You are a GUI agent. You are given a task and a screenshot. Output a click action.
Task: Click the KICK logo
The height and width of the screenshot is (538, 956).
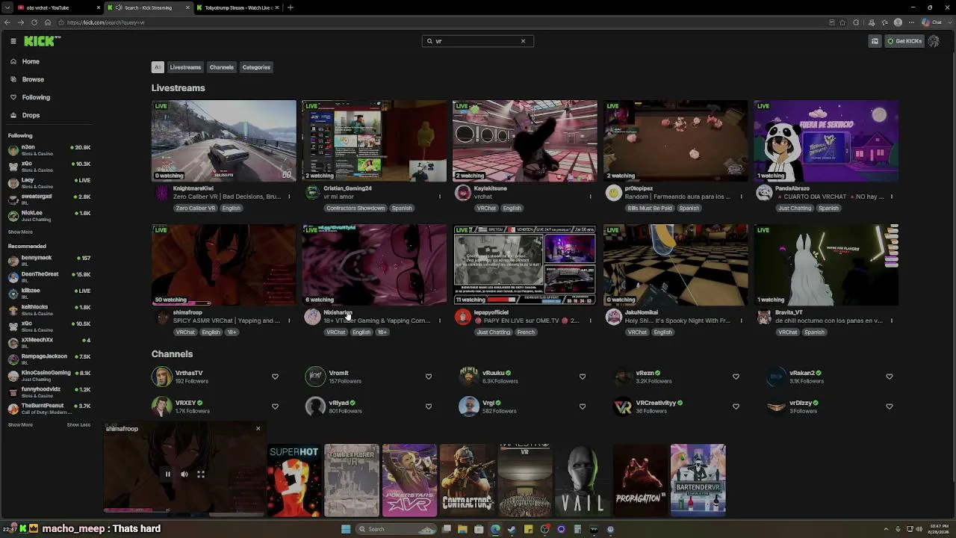(x=42, y=41)
